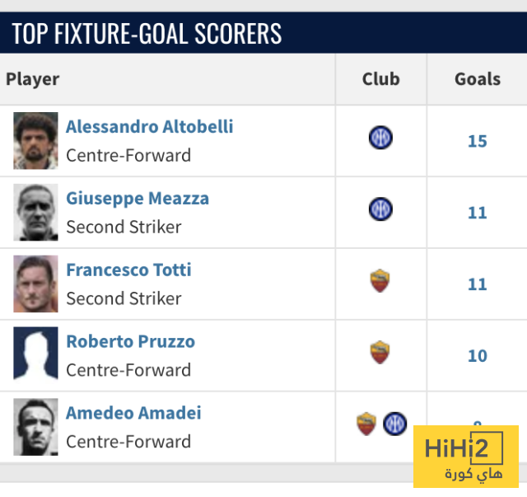Open Giuseppe Meazza player profile link

click(x=138, y=199)
